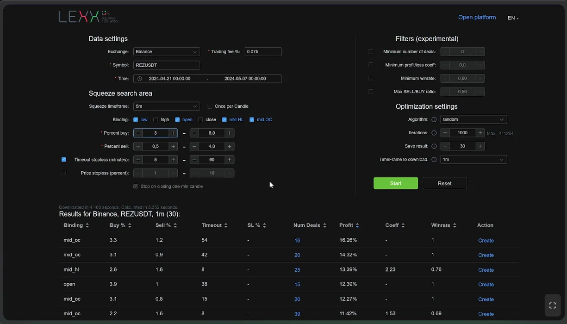The image size is (567, 324).
Task: Click Create for the 12.39% open row
Action: [x=486, y=285]
